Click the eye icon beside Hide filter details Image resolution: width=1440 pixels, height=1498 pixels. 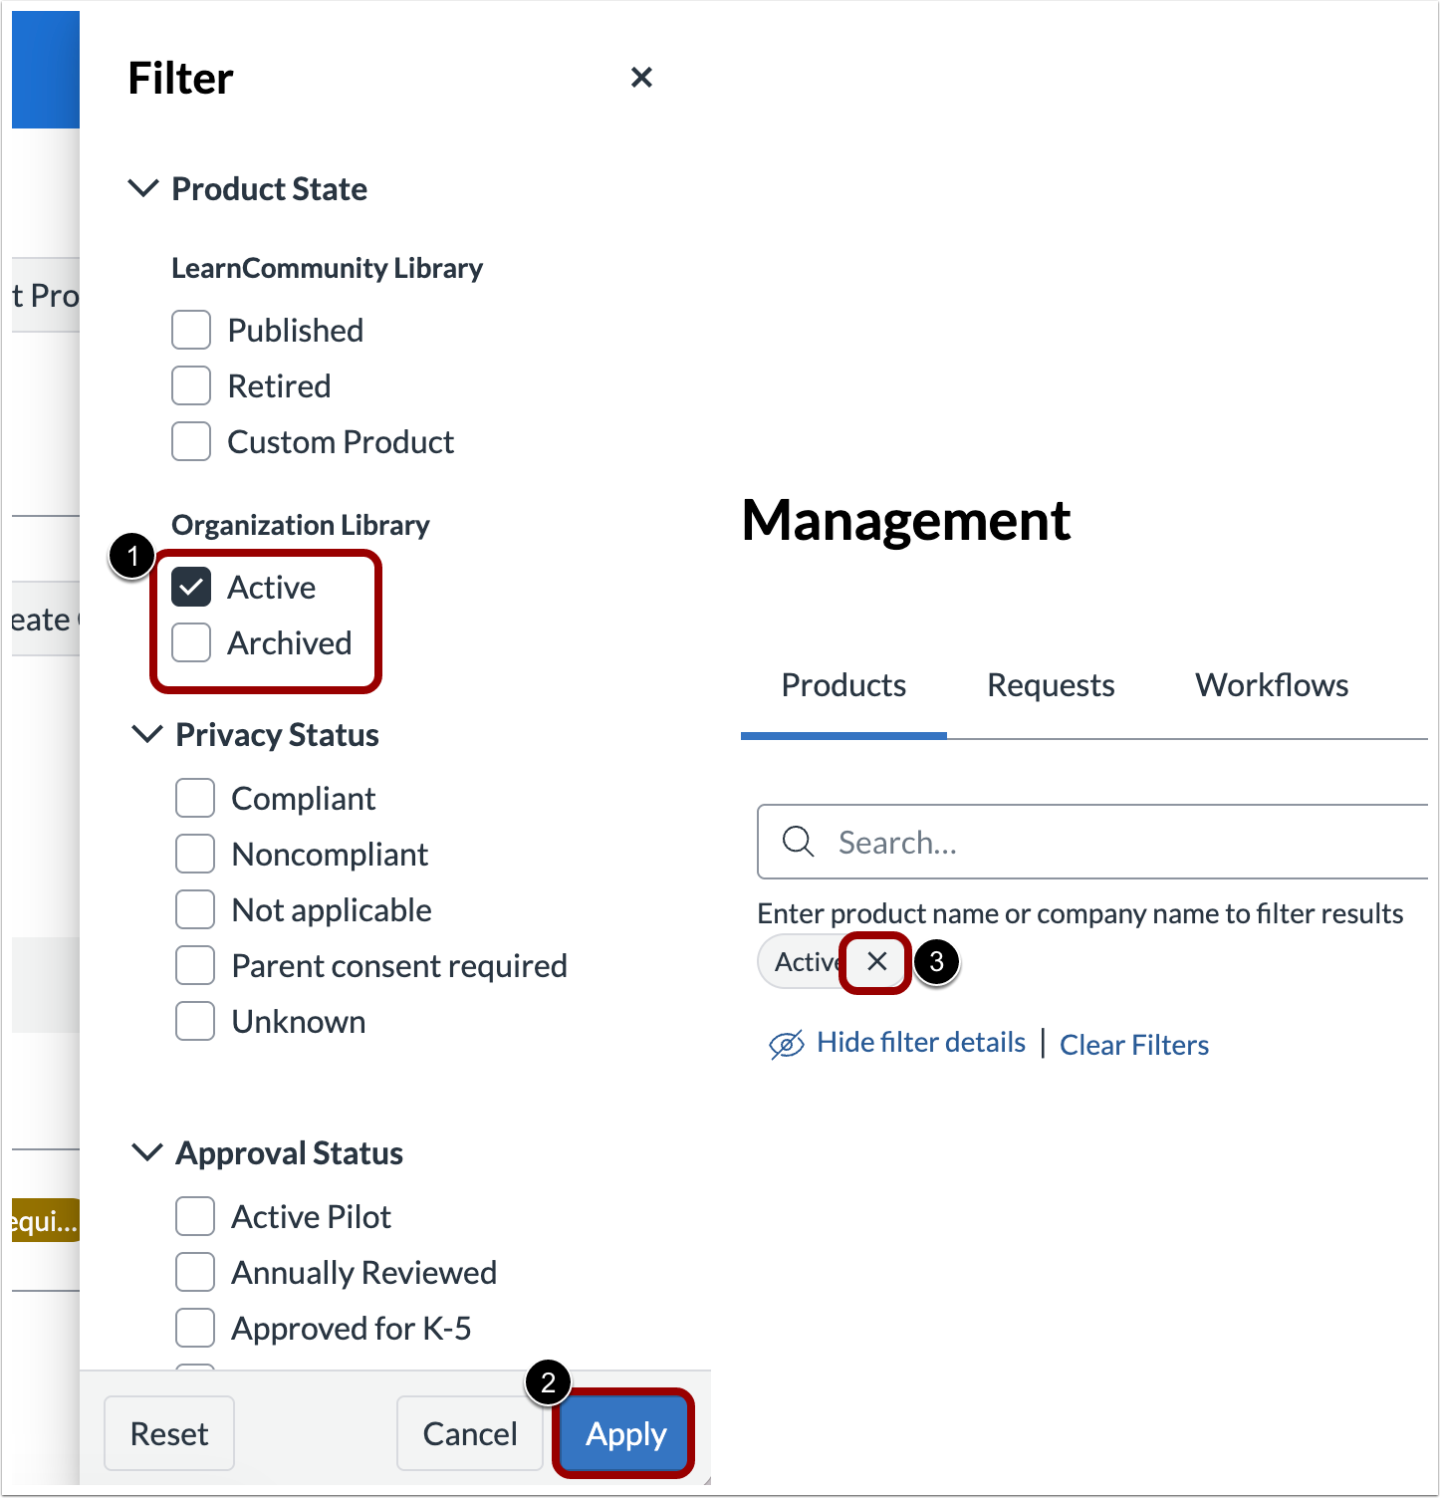coord(787,1045)
